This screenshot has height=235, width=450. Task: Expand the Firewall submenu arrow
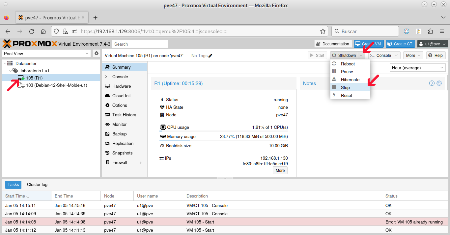point(141,163)
